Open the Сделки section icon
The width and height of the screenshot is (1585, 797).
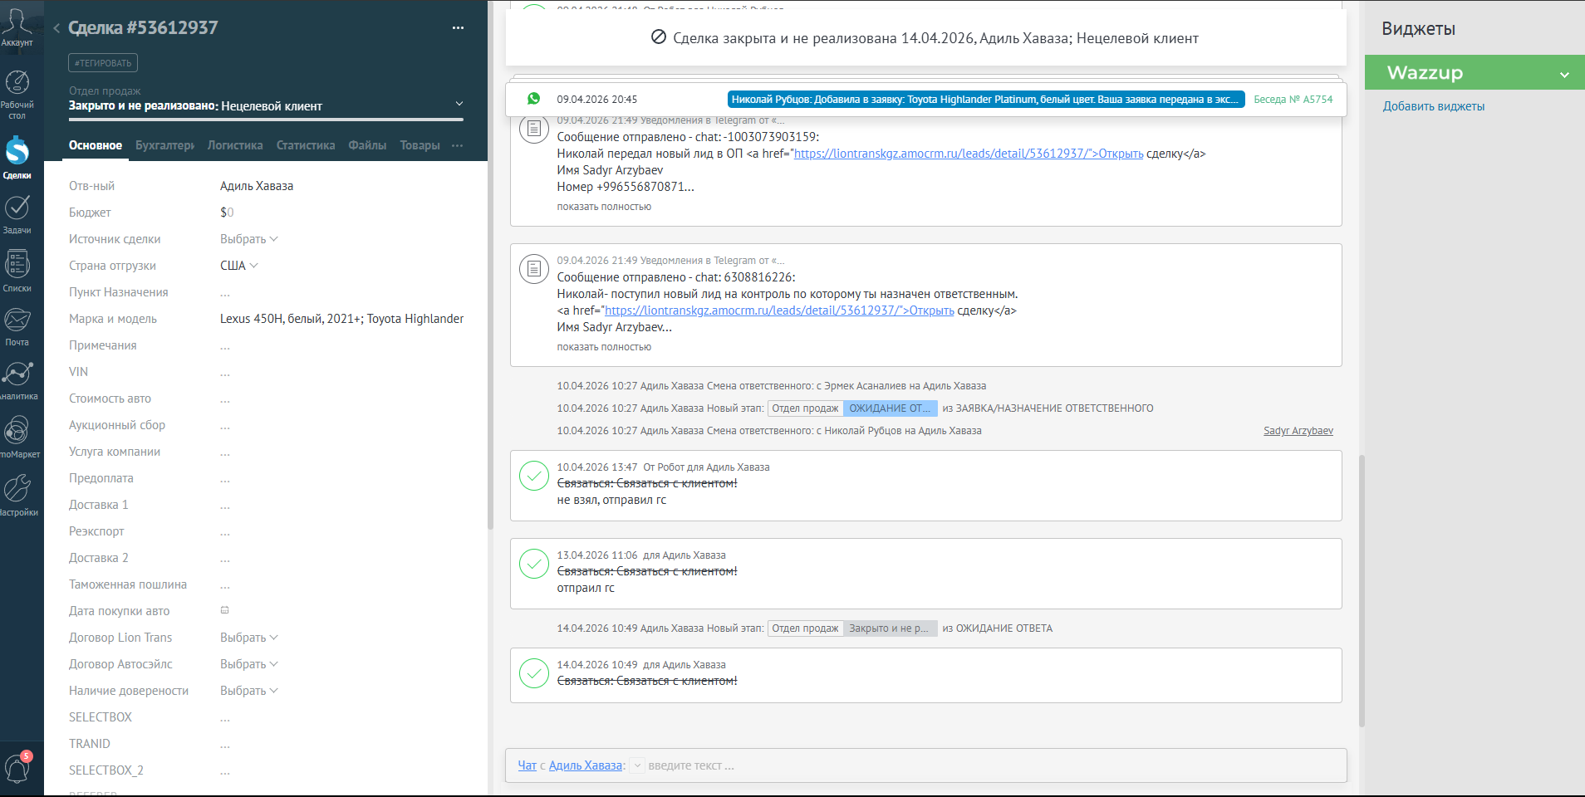17,157
